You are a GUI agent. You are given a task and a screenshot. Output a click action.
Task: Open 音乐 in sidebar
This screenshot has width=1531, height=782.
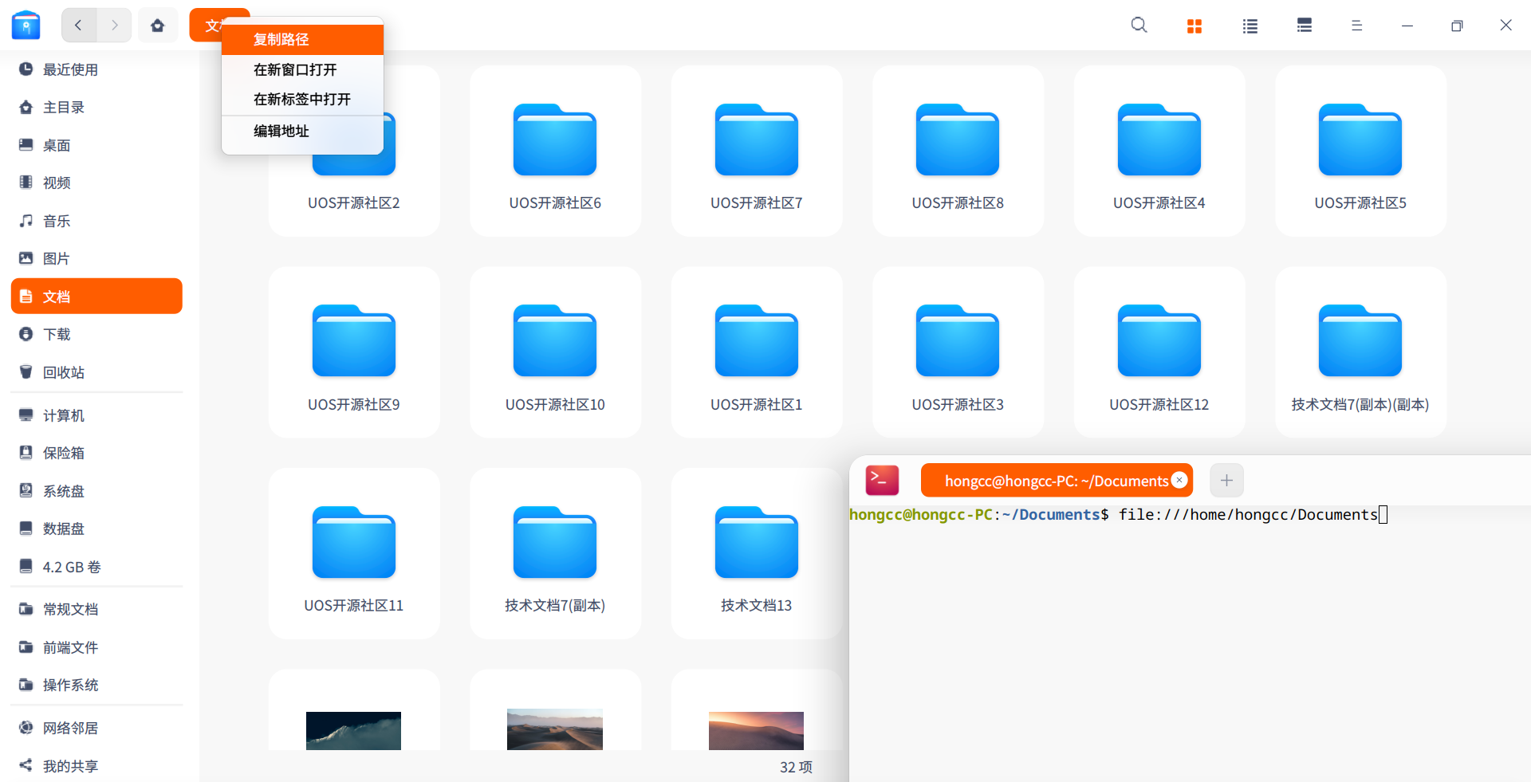[96, 221]
